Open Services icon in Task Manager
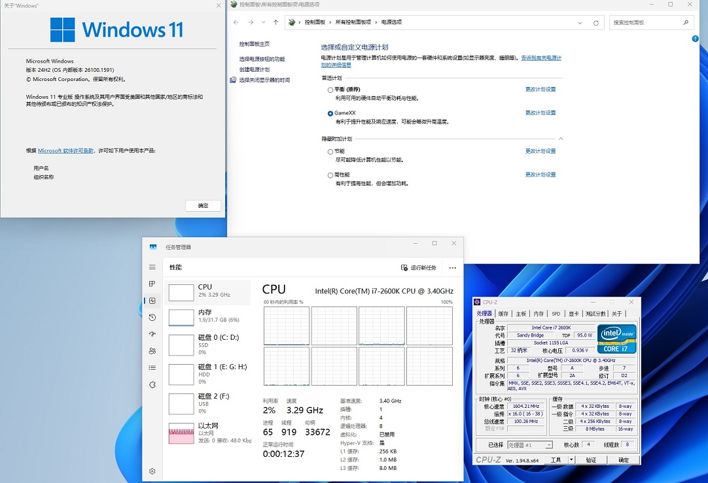Image resolution: width=708 pixels, height=483 pixels. (152, 385)
